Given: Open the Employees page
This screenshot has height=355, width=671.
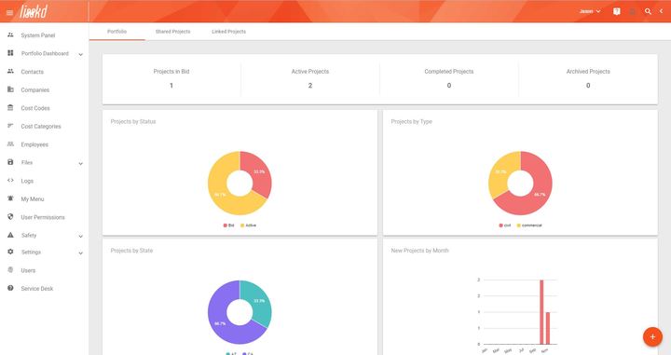Looking at the screenshot, I should (34, 144).
